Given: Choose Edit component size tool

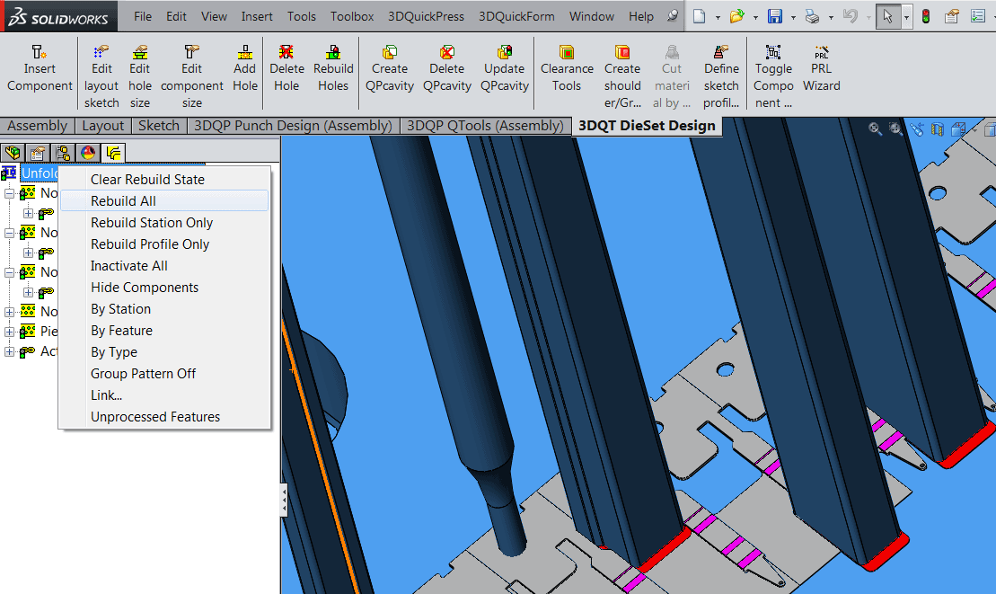Looking at the screenshot, I should (x=192, y=76).
